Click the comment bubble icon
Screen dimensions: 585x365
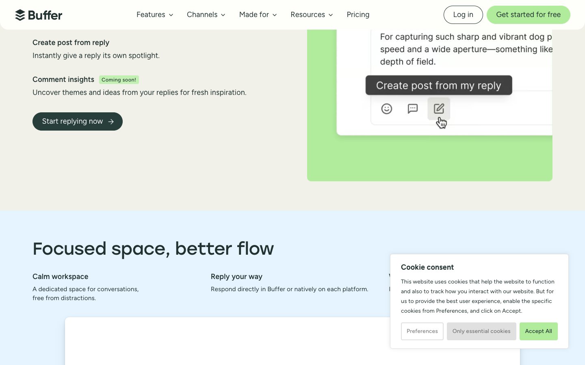point(412,109)
